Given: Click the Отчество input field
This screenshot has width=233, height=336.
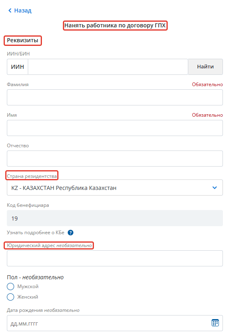Looking at the screenshot, I should (x=115, y=159).
